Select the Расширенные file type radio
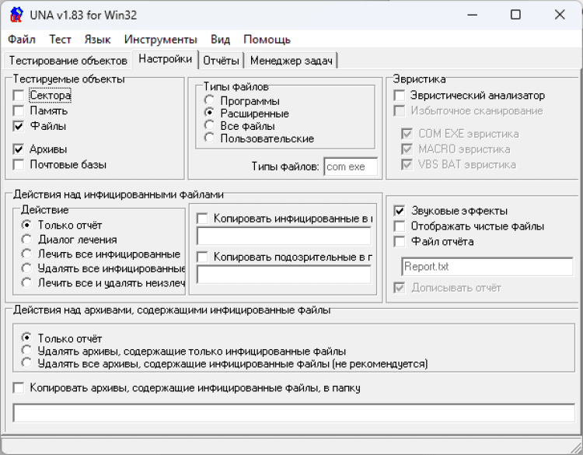This screenshot has height=455, width=583. point(209,112)
